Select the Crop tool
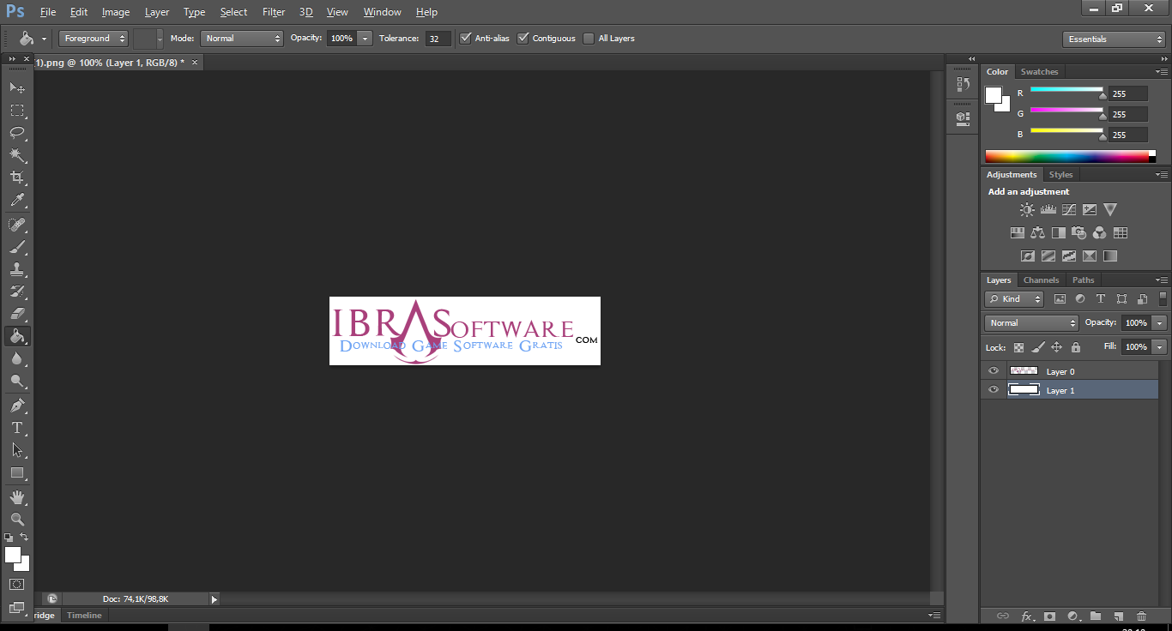1172x631 pixels. point(17,177)
